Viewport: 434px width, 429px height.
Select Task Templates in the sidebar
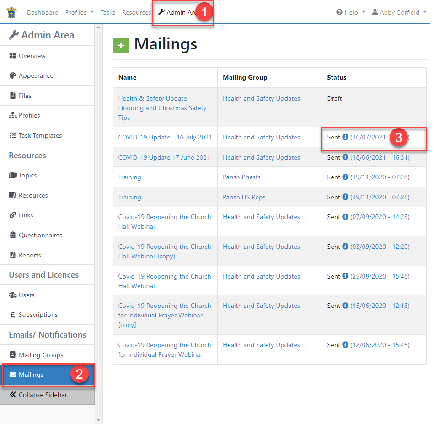(x=40, y=136)
